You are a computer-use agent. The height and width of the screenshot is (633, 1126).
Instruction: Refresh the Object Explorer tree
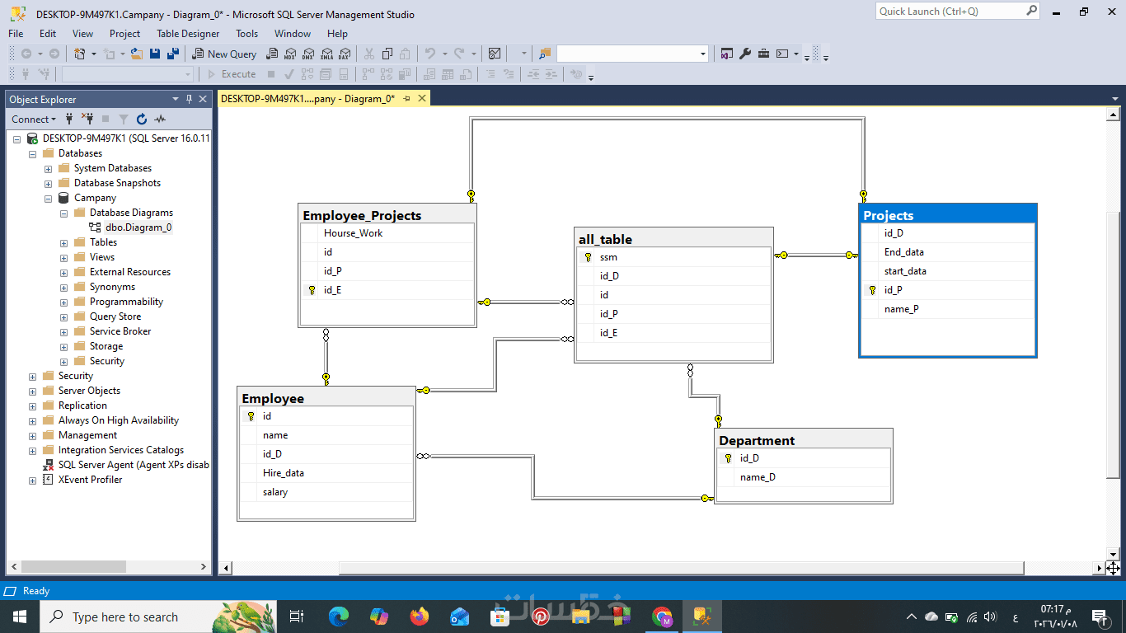pos(141,119)
